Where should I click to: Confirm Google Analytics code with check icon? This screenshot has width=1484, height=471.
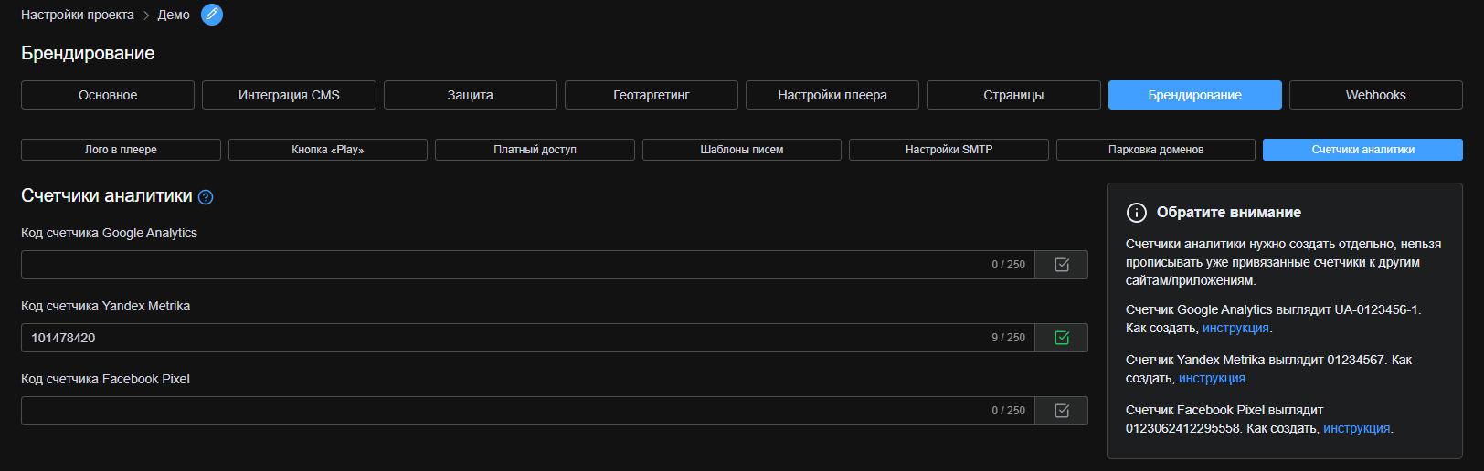[x=1062, y=265]
